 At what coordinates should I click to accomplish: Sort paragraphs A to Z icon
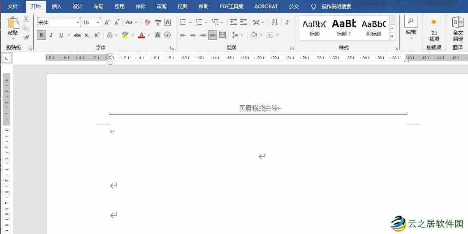coord(275,22)
